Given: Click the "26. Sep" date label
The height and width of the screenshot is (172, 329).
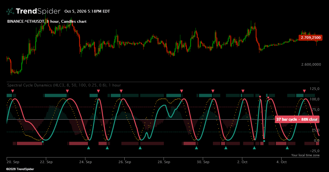Looking at the screenshot, I should point(125,162).
